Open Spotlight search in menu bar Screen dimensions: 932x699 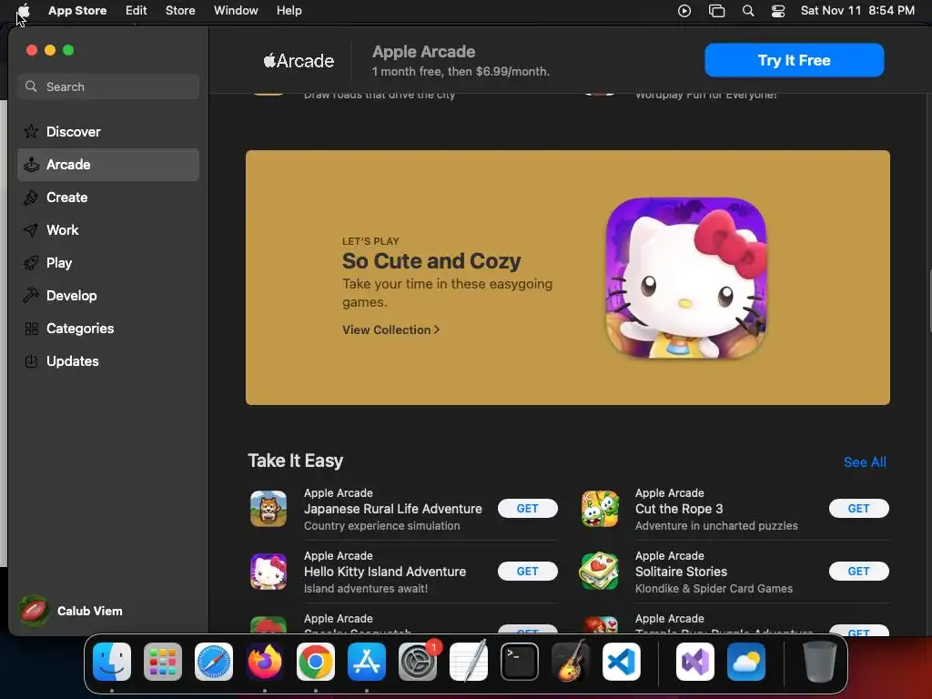pyautogui.click(x=748, y=11)
